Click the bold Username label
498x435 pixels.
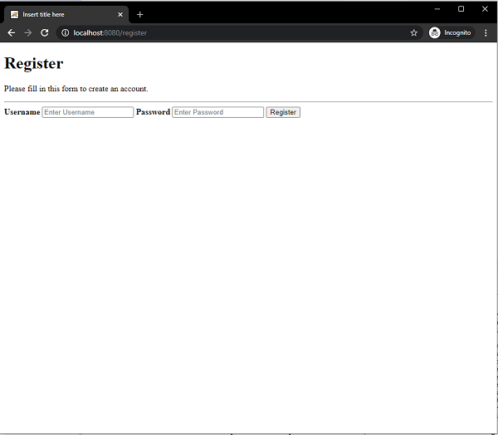(x=22, y=112)
